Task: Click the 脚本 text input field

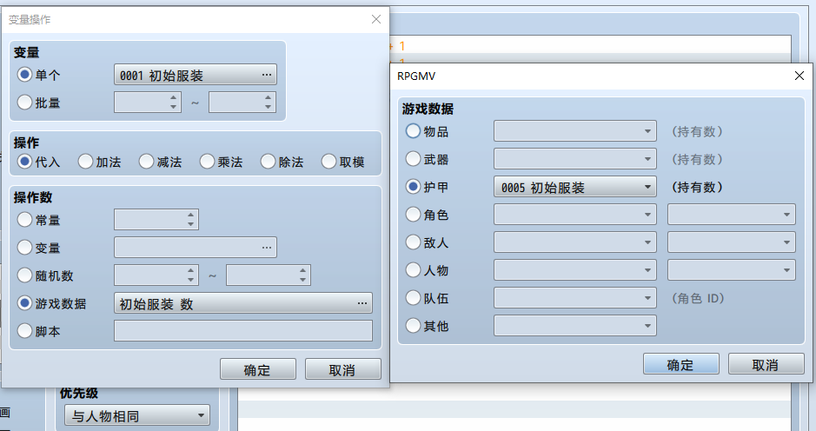Action: (x=243, y=330)
